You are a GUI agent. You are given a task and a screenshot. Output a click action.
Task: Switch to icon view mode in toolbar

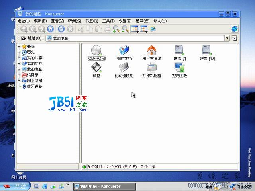pos(134,29)
